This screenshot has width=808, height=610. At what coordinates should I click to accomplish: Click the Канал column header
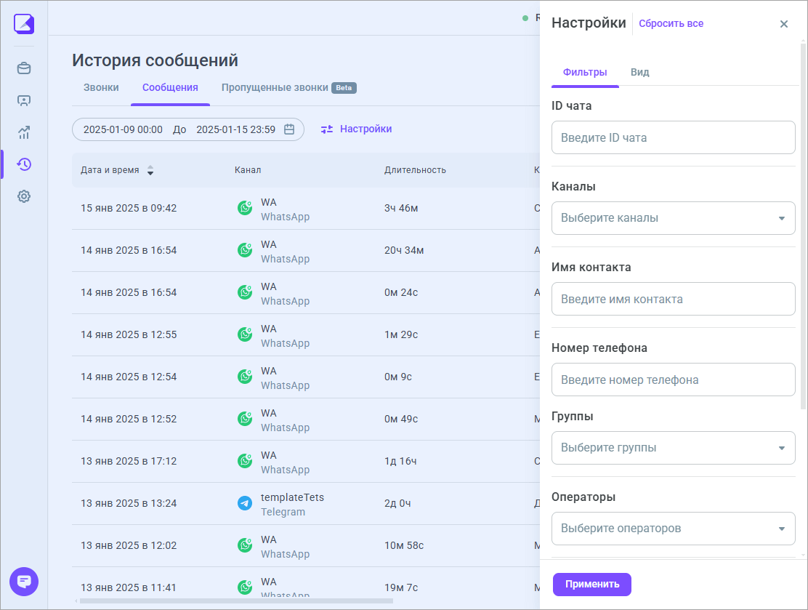pos(248,170)
